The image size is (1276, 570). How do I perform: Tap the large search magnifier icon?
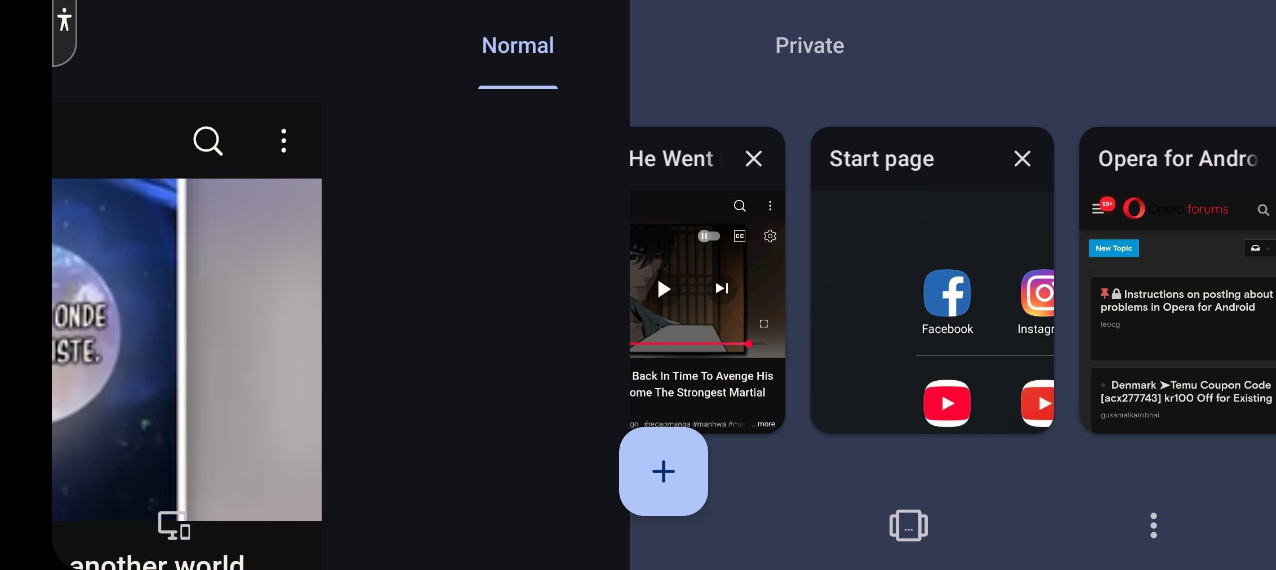208,140
